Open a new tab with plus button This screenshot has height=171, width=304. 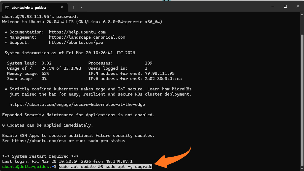tap(74, 7)
